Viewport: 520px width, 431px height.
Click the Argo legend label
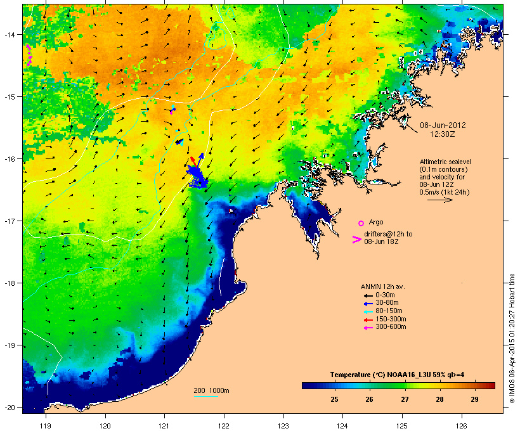coord(376,222)
